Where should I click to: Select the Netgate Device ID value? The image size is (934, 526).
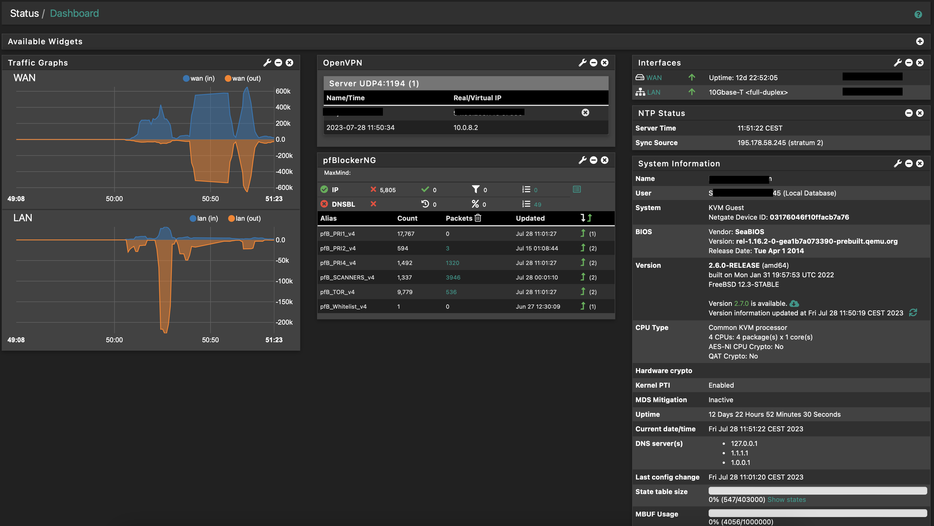(x=809, y=217)
